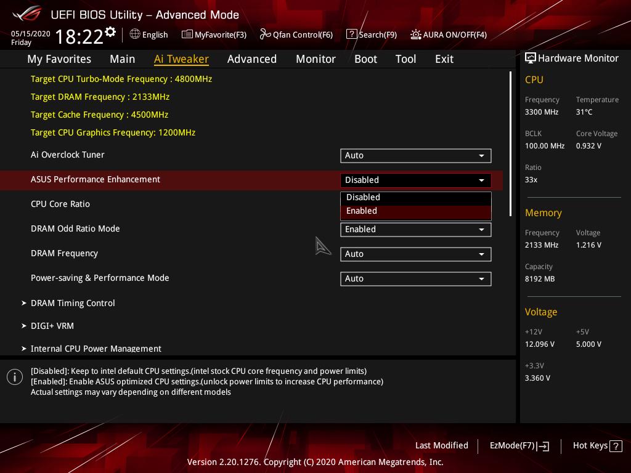Open the Ai Overclock Tuner dropdown
The height and width of the screenshot is (473, 631).
415,155
